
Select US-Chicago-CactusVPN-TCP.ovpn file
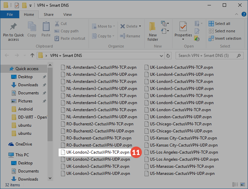pyautogui.click(x=178, y=124)
